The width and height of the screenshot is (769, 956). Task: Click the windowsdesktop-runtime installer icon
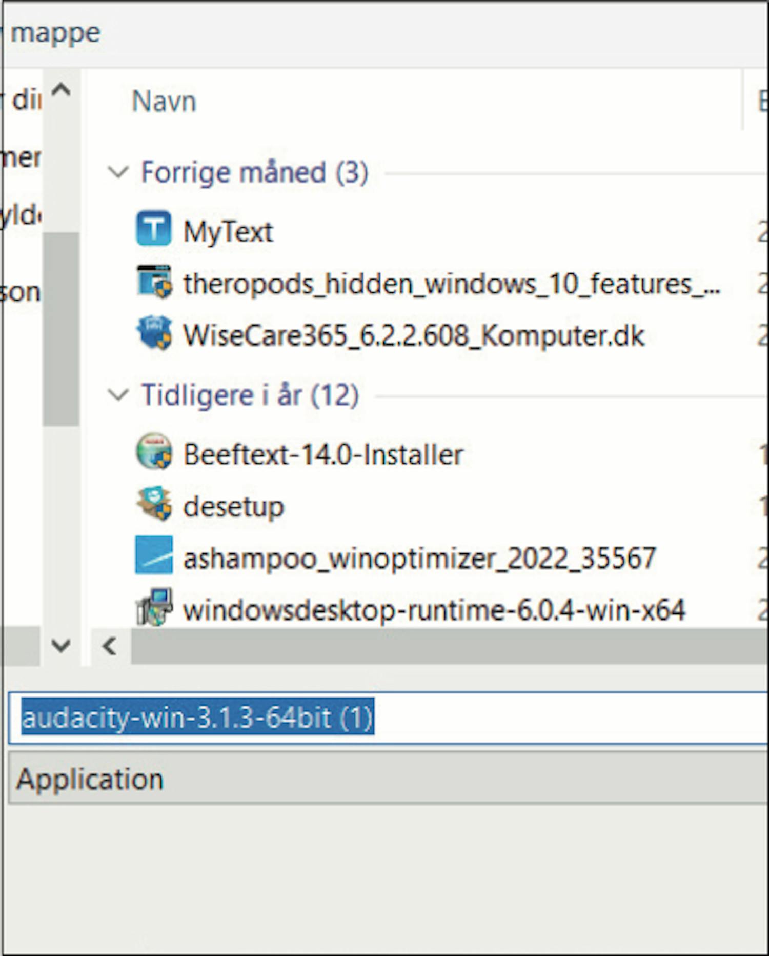coord(153,608)
